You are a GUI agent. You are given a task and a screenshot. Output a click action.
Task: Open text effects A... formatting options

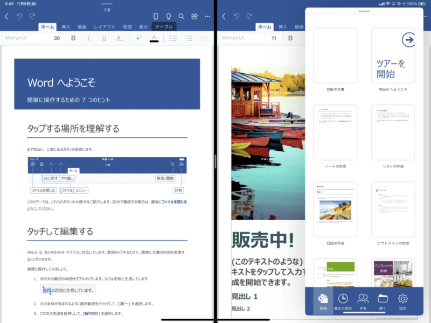pyautogui.click(x=120, y=38)
